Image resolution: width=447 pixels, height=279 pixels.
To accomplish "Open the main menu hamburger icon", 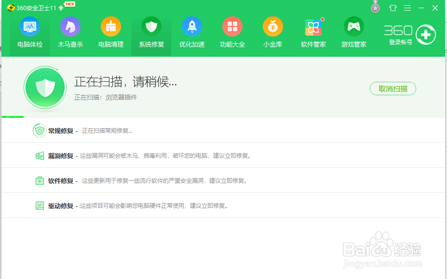I will 407,8.
